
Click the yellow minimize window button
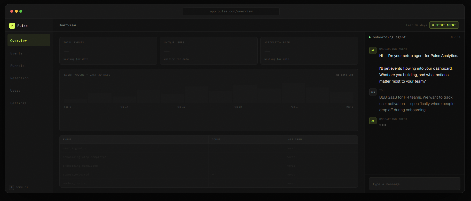point(16,11)
